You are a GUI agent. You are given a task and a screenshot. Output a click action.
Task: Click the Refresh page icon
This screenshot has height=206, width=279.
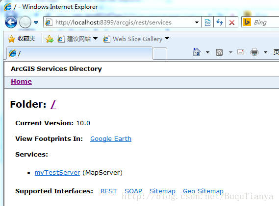[220, 23]
